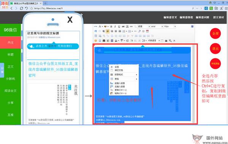Viewport: 228px width, 144px height.
Task: Click the 分享 sidebar category
Action: point(11,103)
